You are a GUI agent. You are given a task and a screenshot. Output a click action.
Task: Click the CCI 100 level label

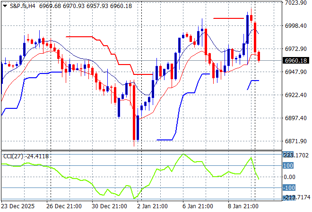[x=288, y=165]
